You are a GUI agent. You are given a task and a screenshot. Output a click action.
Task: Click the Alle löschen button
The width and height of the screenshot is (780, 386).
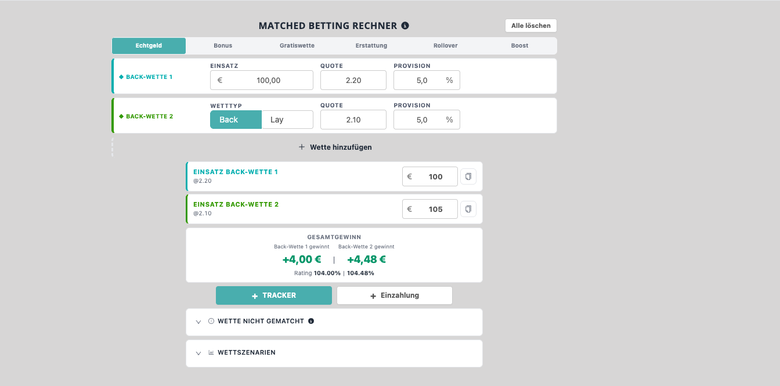(531, 26)
